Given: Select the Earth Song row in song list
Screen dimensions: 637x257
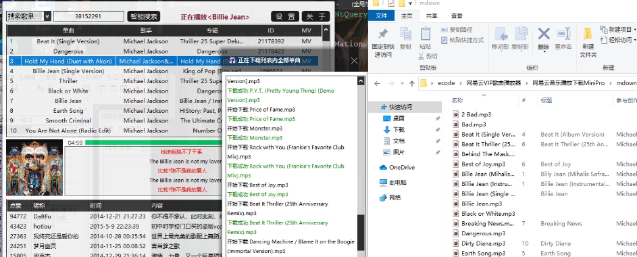Looking at the screenshot, I should pyautogui.click(x=164, y=111).
